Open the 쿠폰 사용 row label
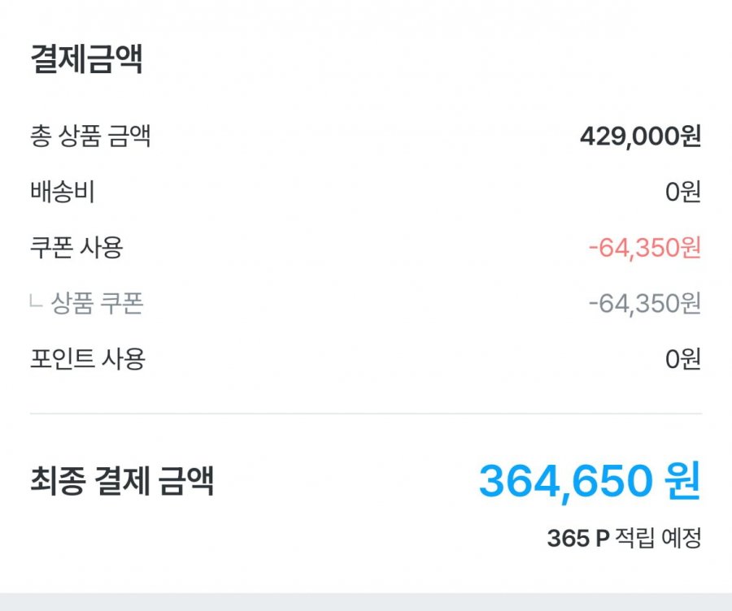 click(x=76, y=248)
